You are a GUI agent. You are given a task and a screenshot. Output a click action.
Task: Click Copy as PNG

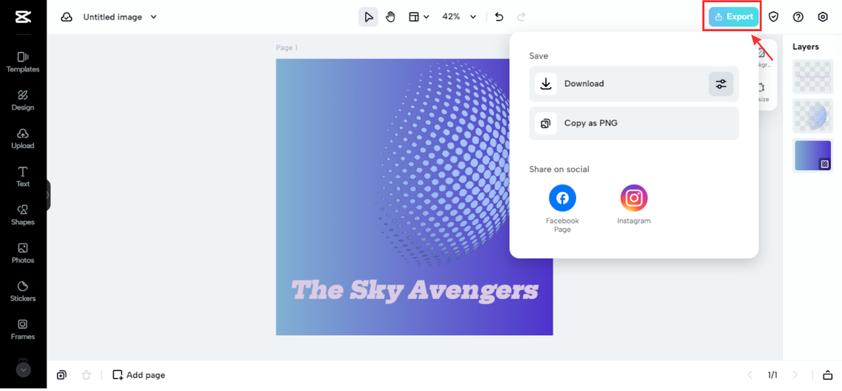pyautogui.click(x=634, y=124)
